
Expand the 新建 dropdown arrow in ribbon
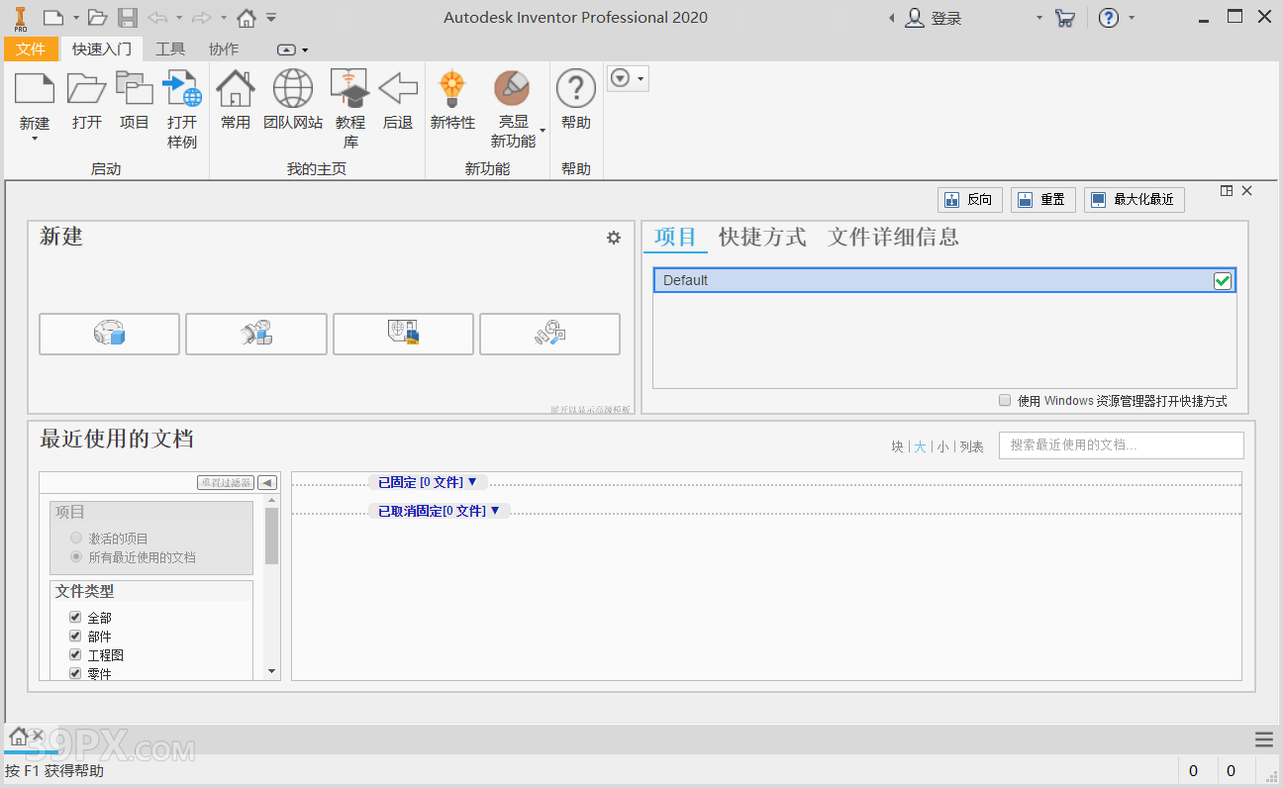tap(35, 140)
